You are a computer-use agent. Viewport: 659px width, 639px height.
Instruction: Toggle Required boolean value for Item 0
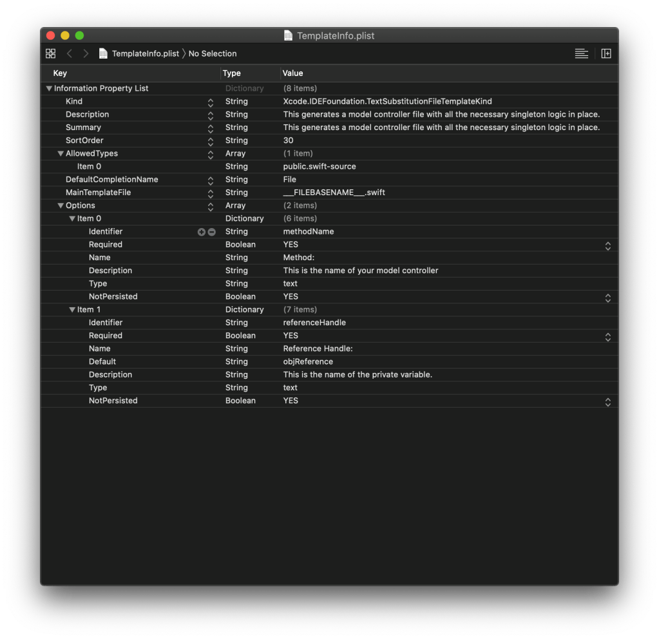coord(607,245)
